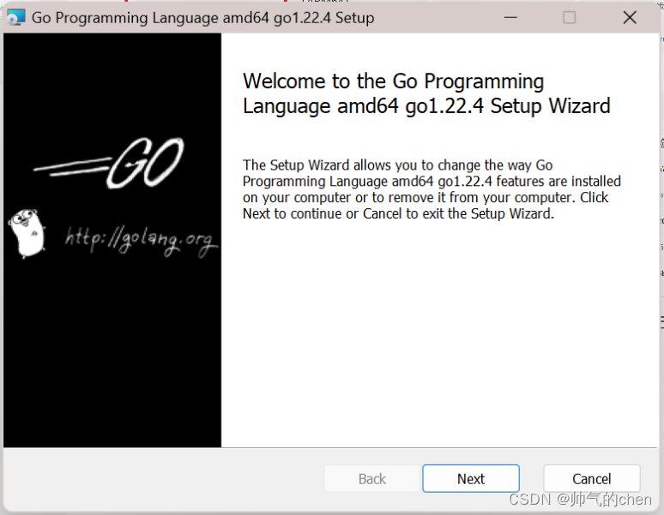This screenshot has width=664, height=515.
Task: Click the Go gopher mascot image
Action: (x=27, y=233)
